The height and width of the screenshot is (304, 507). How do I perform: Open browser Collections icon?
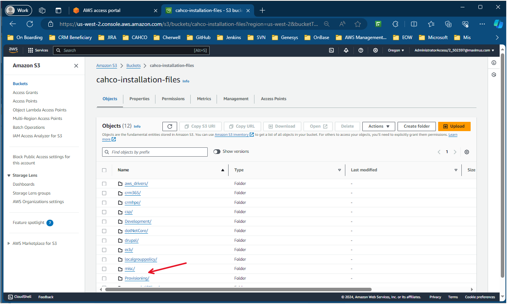tap(448, 24)
